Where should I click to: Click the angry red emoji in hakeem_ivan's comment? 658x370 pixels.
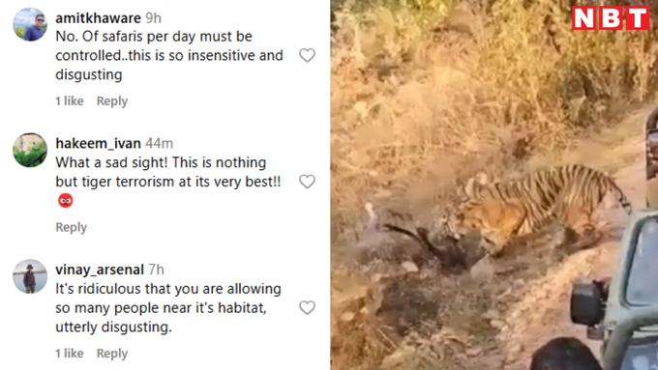coord(66,201)
